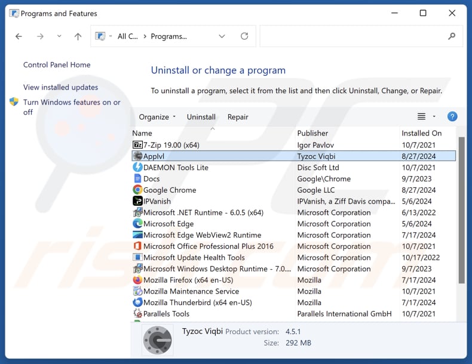Select Microsoft .NET Runtime - 6.0.5 text
472x364 pixels.
204,212
